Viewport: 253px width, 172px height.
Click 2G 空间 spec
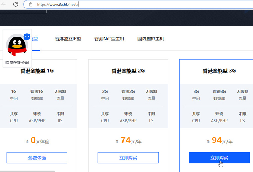(105, 95)
